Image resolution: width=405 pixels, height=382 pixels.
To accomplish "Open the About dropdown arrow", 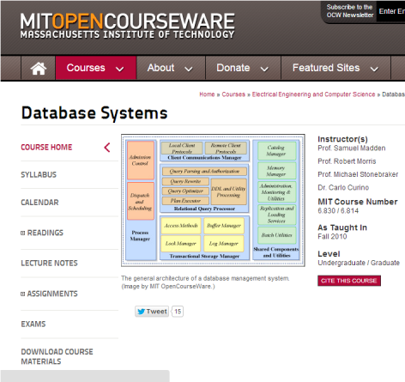I will (189, 69).
